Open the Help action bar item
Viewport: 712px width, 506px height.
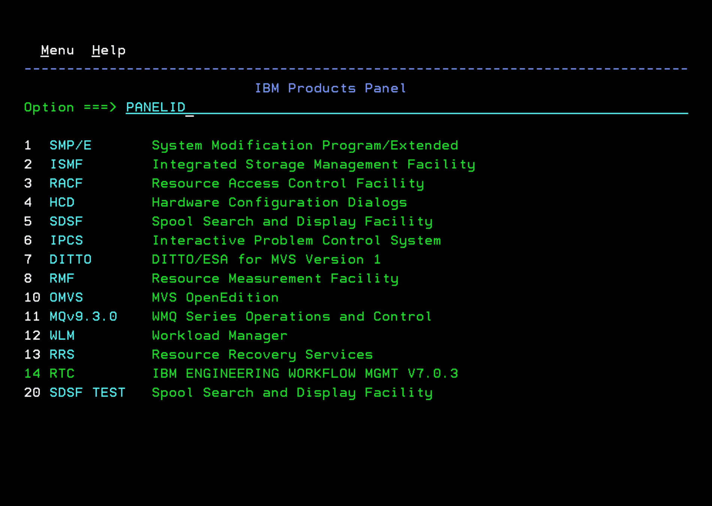tap(109, 50)
